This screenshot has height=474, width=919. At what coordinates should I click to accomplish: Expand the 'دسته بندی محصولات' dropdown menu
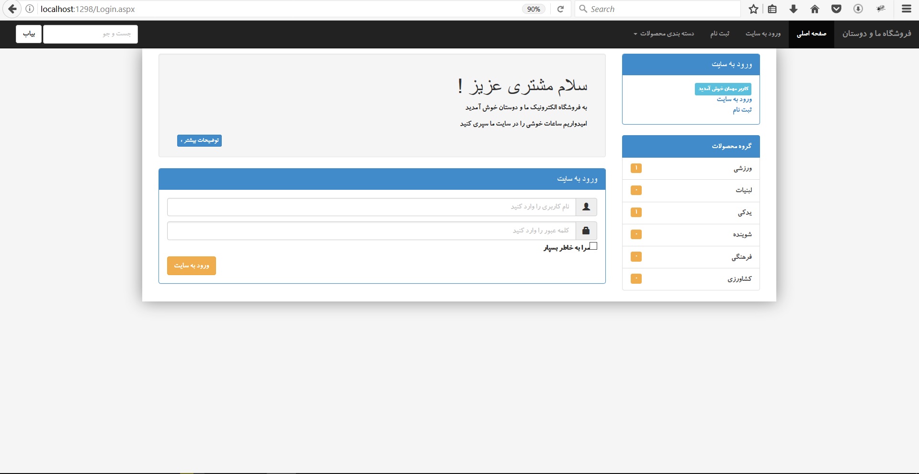tap(664, 34)
